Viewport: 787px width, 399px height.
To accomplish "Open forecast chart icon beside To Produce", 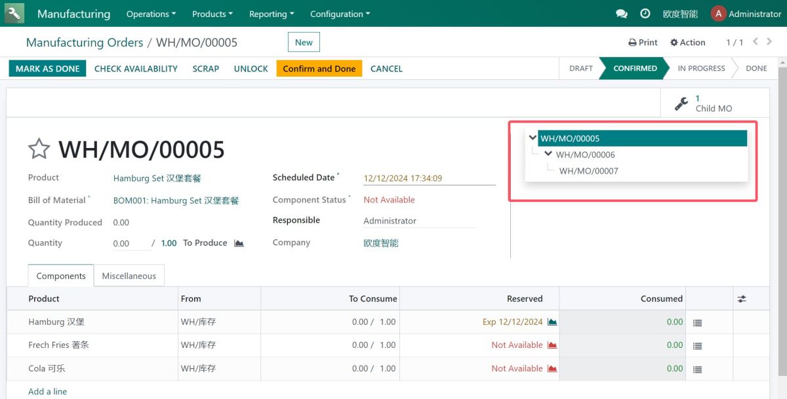I will tap(239, 243).
